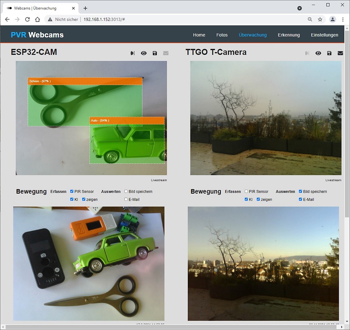Click the save icon for TTGO T-Camera
The height and width of the screenshot is (330, 350).
[329, 53]
